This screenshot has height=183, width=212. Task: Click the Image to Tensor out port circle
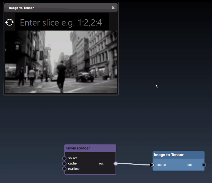click(204, 165)
